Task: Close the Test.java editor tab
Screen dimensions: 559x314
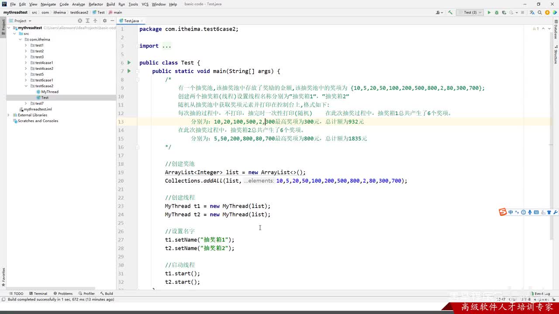Action: tap(142, 21)
